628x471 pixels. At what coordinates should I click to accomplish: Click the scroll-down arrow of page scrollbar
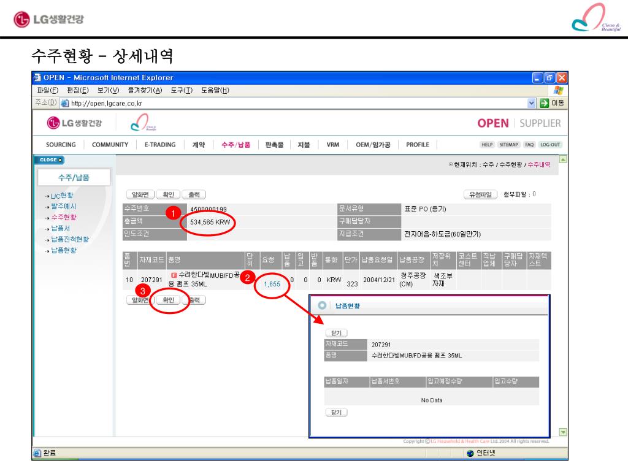click(563, 432)
